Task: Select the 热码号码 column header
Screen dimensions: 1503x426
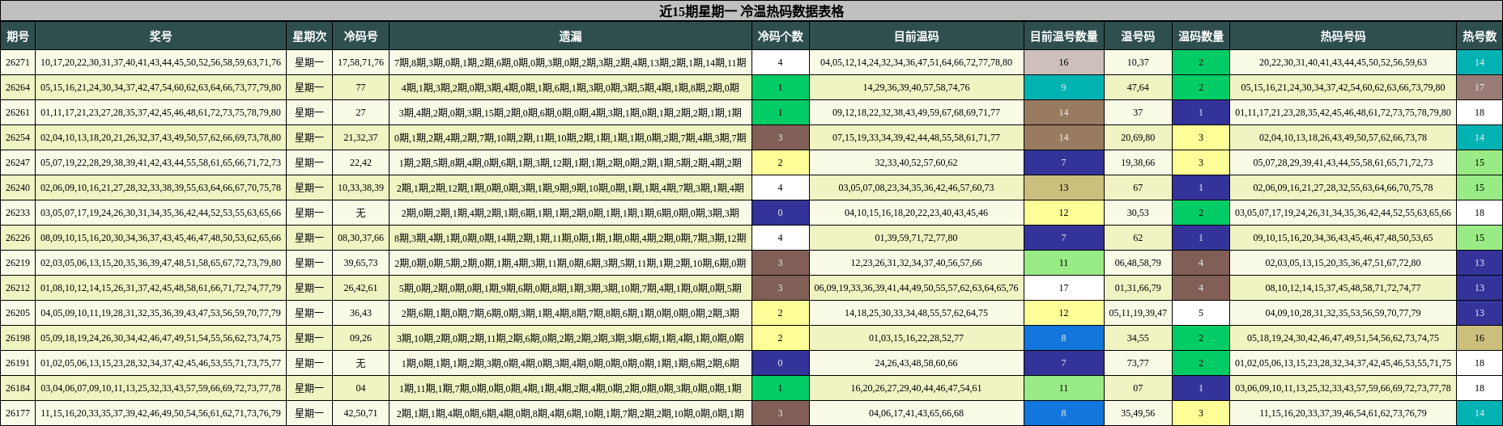Action: click(x=1343, y=36)
